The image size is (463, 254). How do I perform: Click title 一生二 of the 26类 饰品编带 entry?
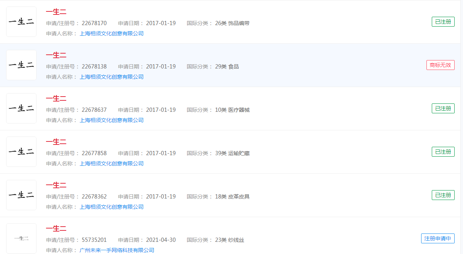click(56, 12)
